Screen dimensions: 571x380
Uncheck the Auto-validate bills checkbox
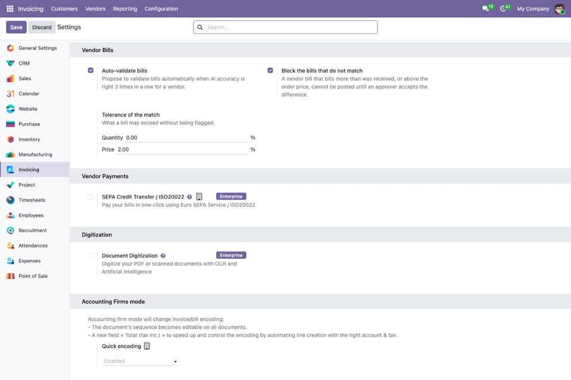91,71
